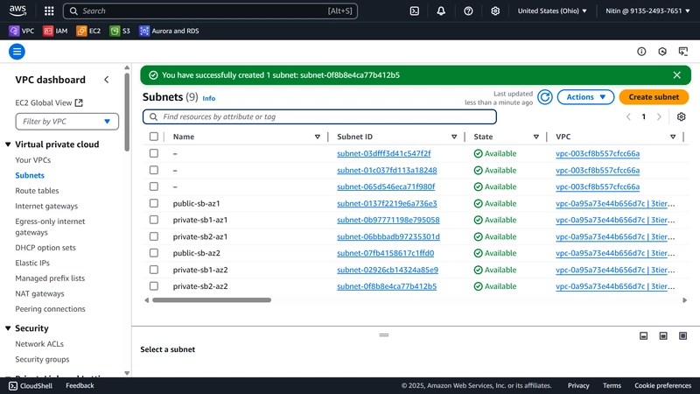Open the Filter by VPC dropdown
Viewport: 700px width, 394px height.
67,122
